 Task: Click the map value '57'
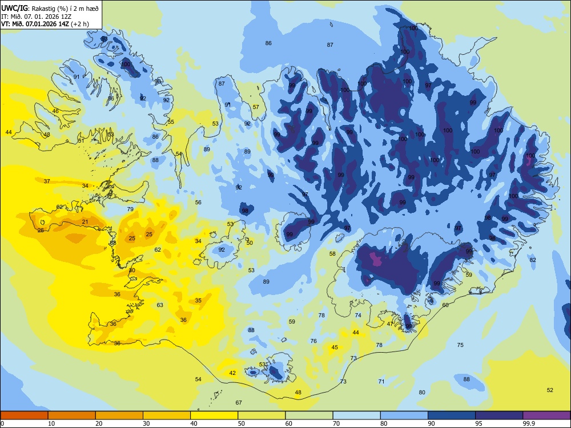coord(256,107)
